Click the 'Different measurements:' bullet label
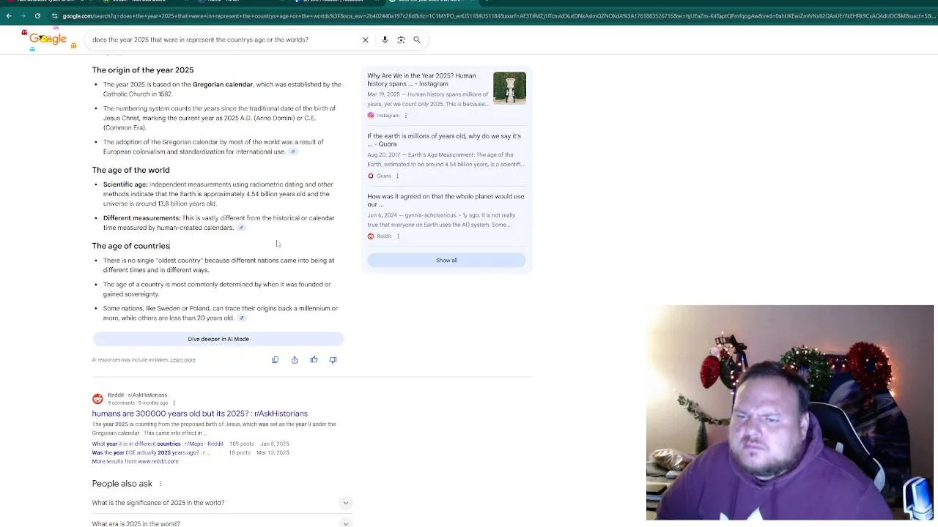This screenshot has width=938, height=527. coord(141,218)
